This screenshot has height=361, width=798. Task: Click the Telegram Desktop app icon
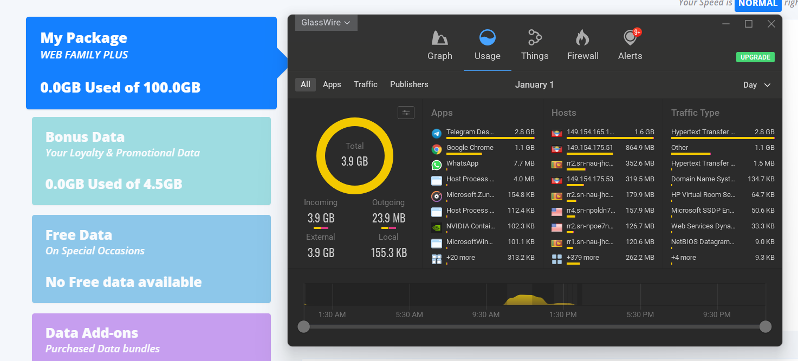click(437, 133)
